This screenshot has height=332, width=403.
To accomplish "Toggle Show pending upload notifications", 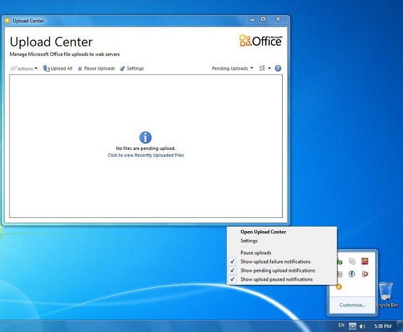I will [278, 270].
